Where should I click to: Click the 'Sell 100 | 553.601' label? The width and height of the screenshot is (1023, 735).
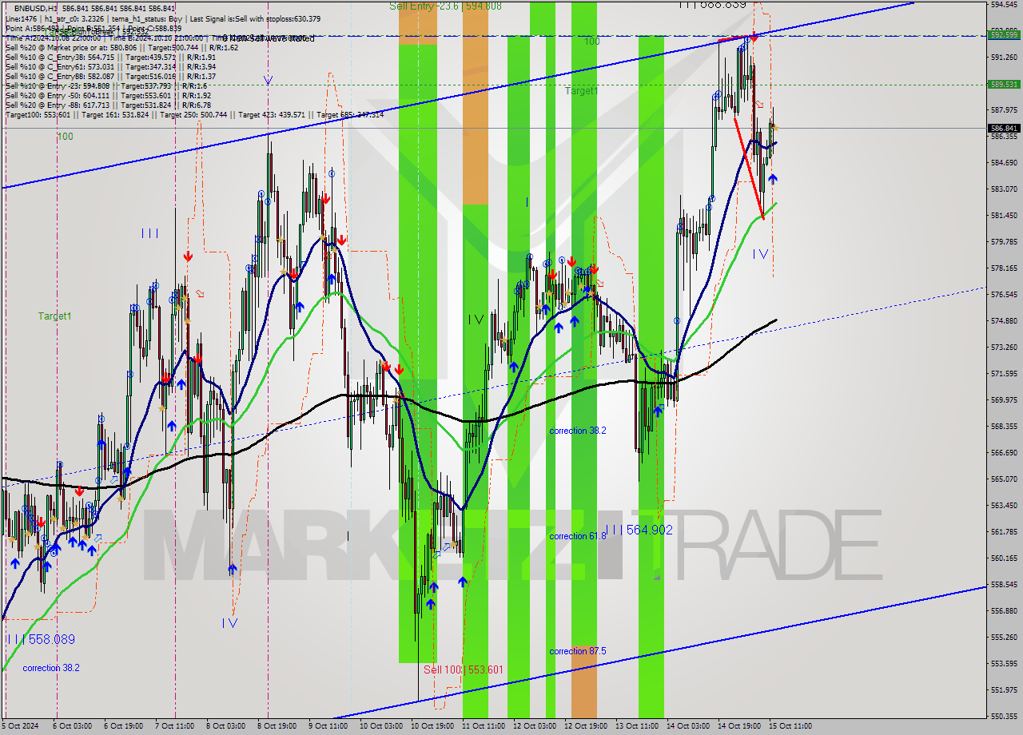[x=464, y=669]
